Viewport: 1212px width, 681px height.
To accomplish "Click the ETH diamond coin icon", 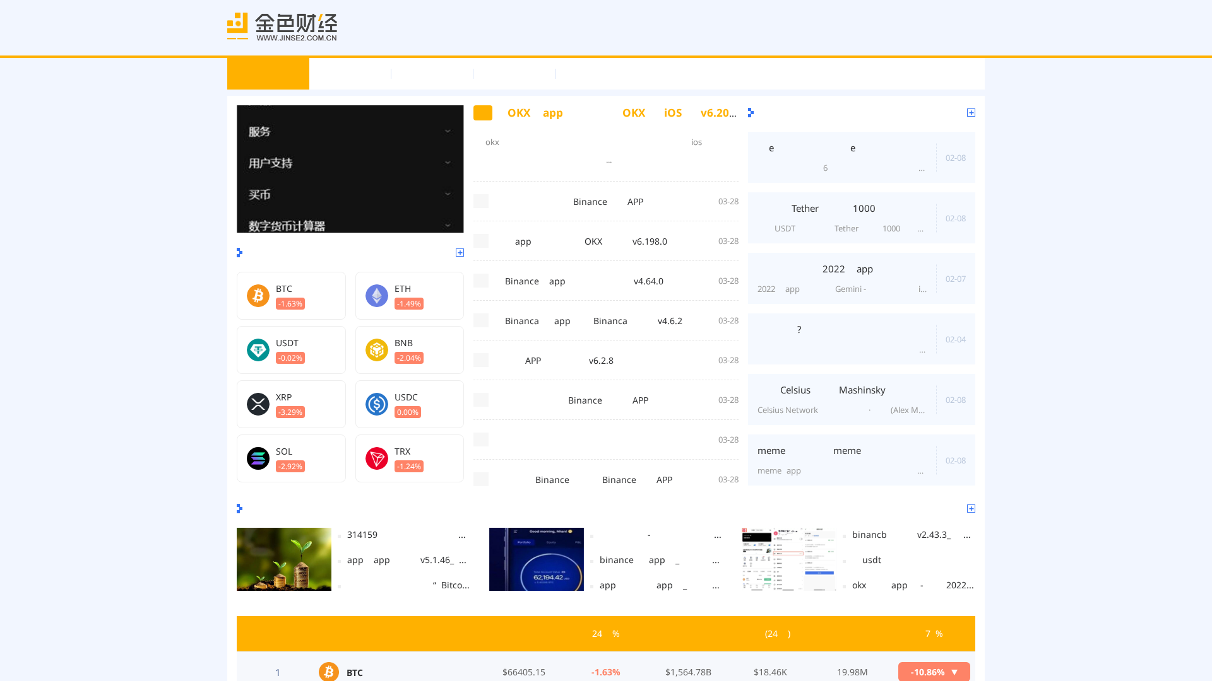I will point(377,296).
